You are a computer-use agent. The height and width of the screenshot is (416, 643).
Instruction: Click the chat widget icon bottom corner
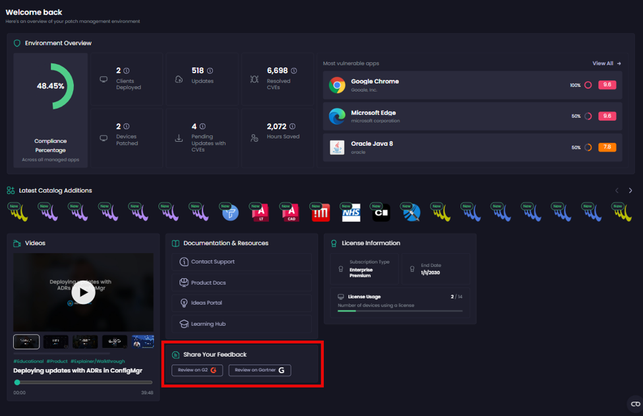coord(635,403)
